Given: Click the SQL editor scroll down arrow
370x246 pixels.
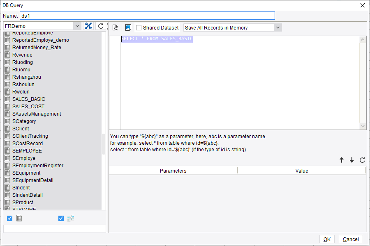Looking at the screenshot, I should [363, 126].
